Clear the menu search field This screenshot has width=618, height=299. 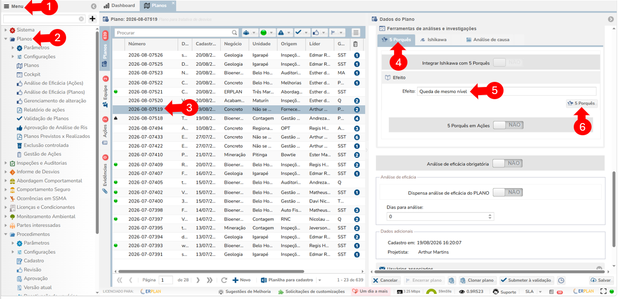[x=81, y=19]
